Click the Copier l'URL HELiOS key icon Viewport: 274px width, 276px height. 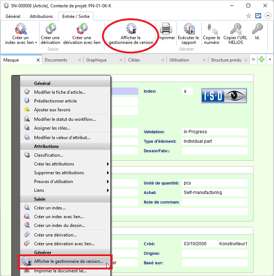point(236,29)
